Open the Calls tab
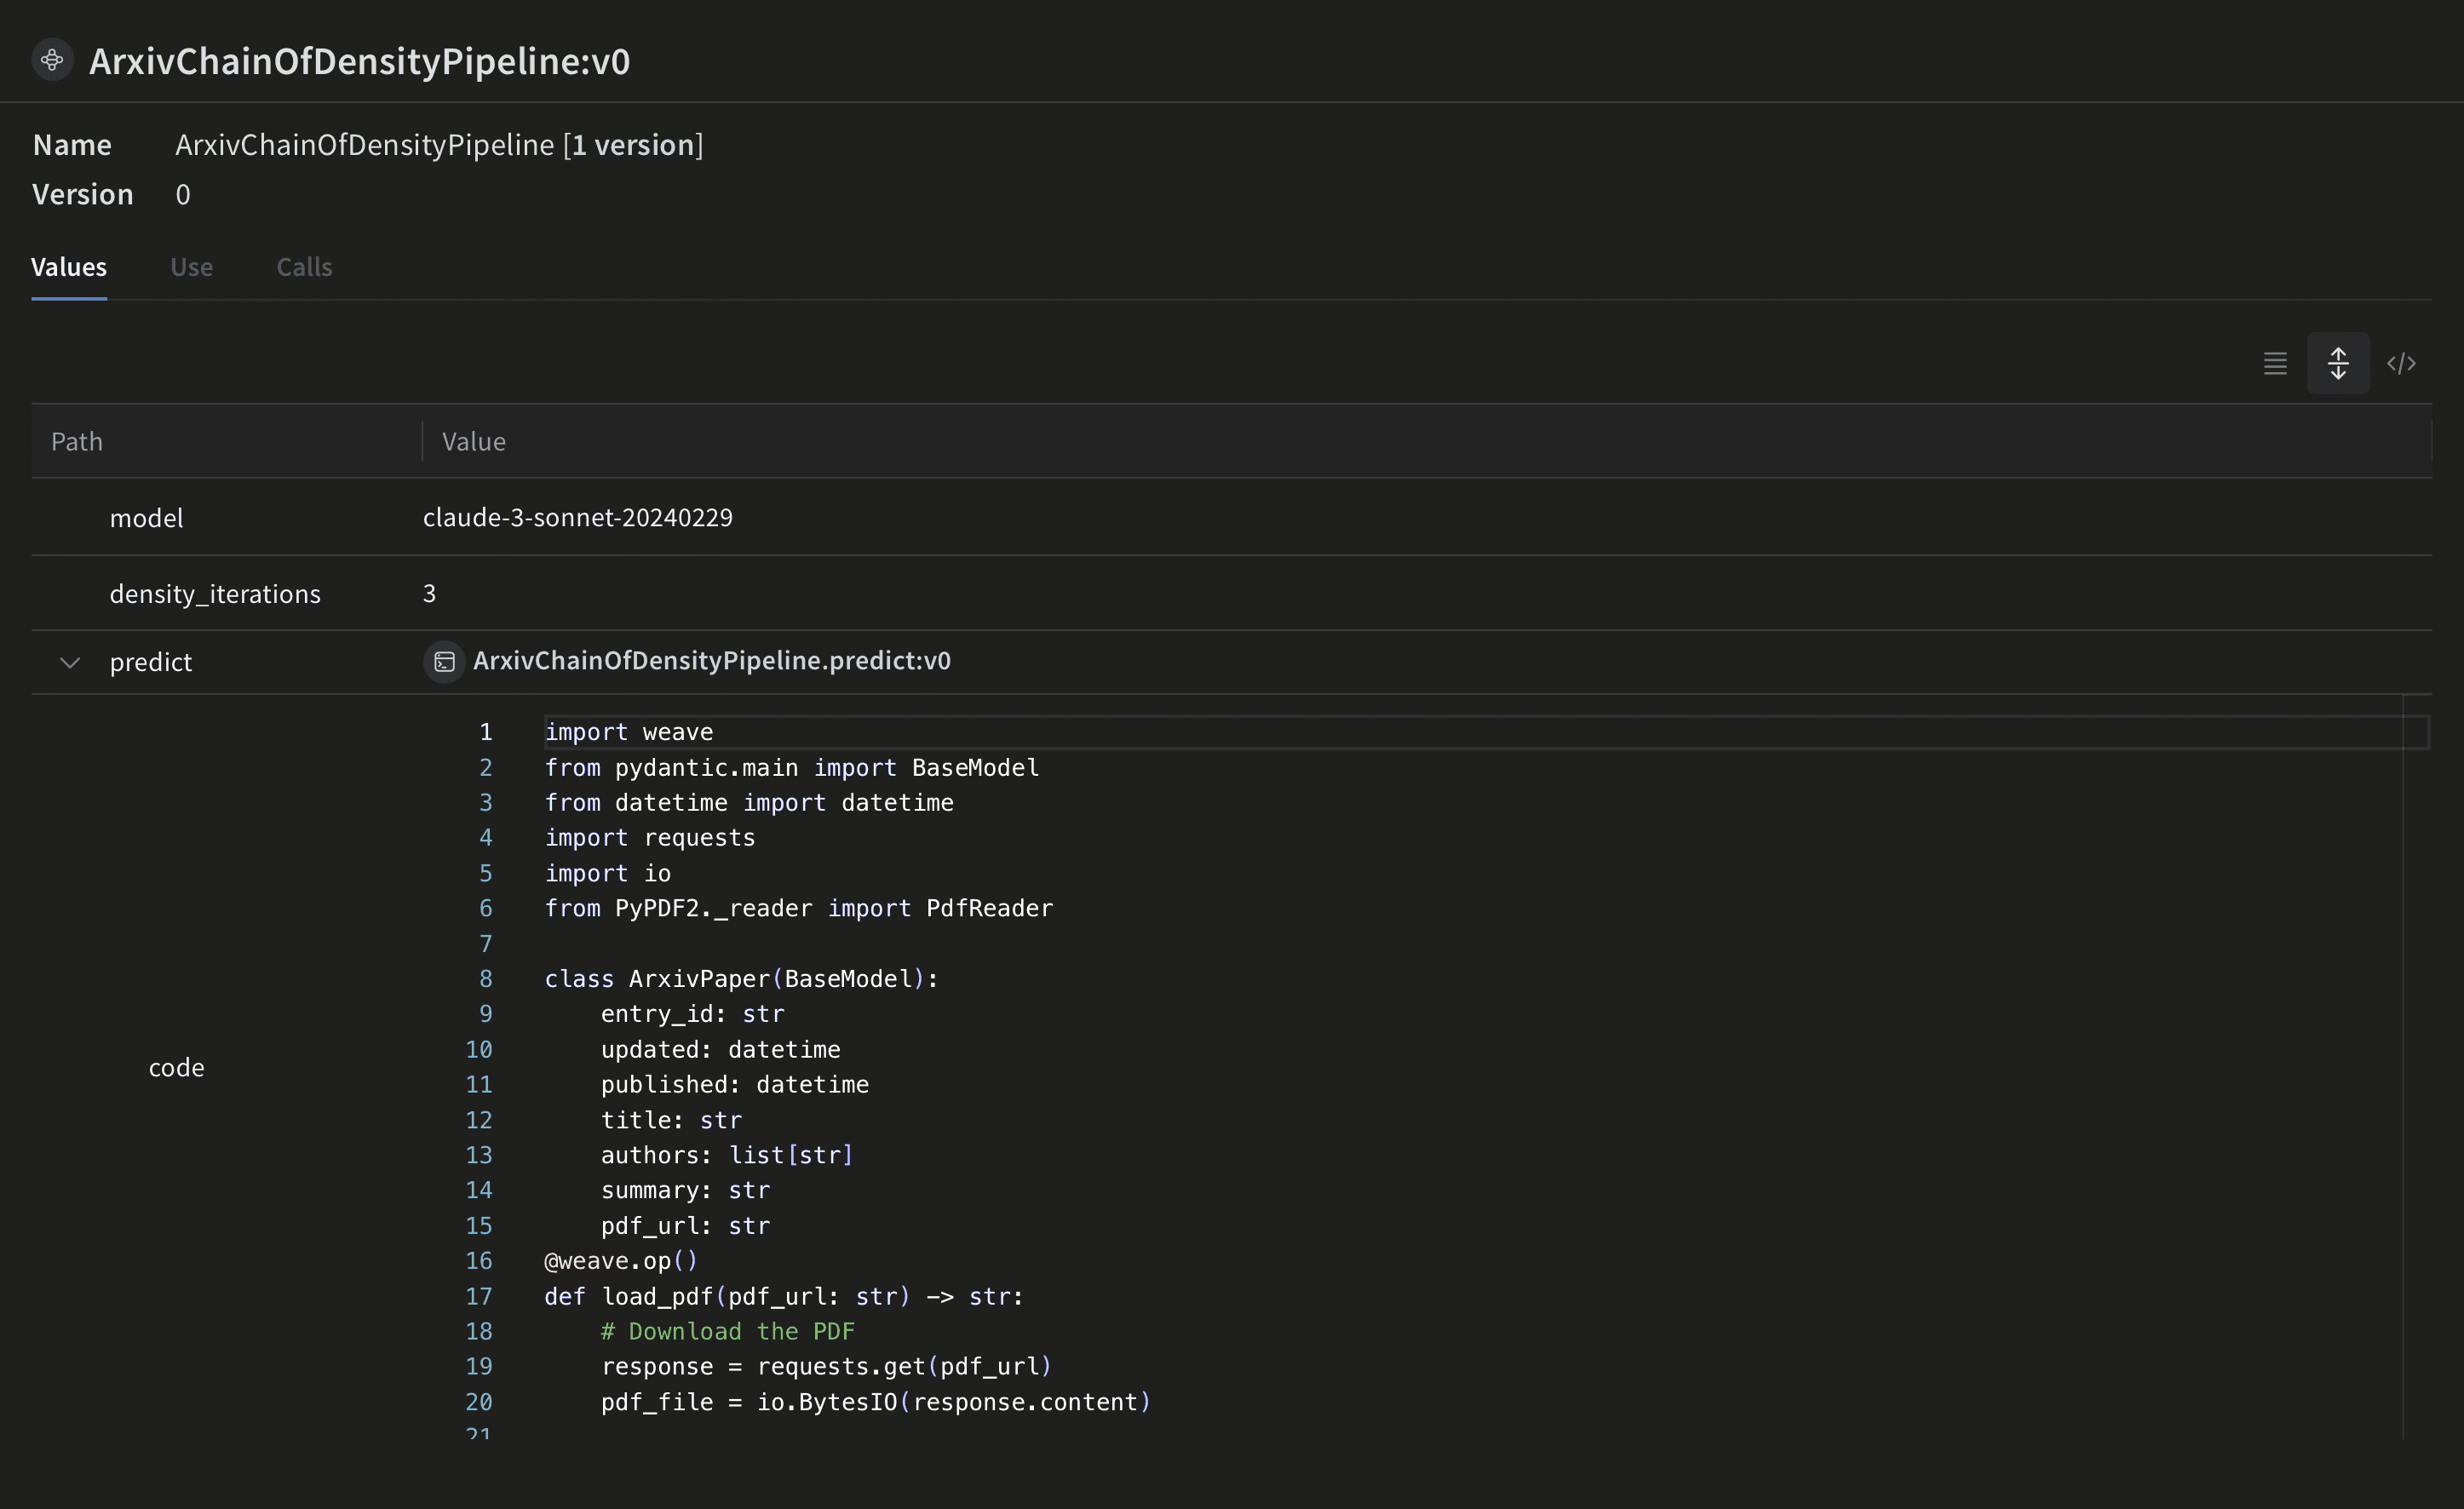2464x1509 pixels. click(304, 267)
